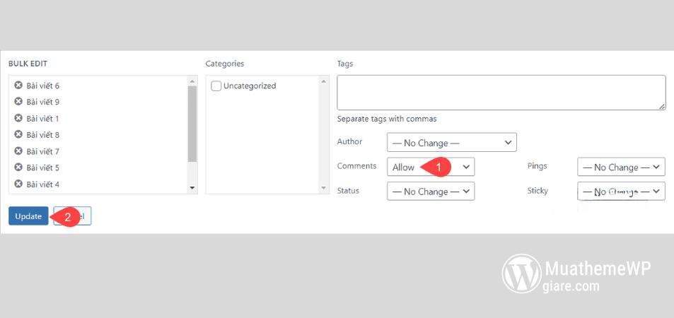Viewport: 674px width, 318px height.
Task: Check the Uncategorized category checkbox
Action: (x=216, y=86)
